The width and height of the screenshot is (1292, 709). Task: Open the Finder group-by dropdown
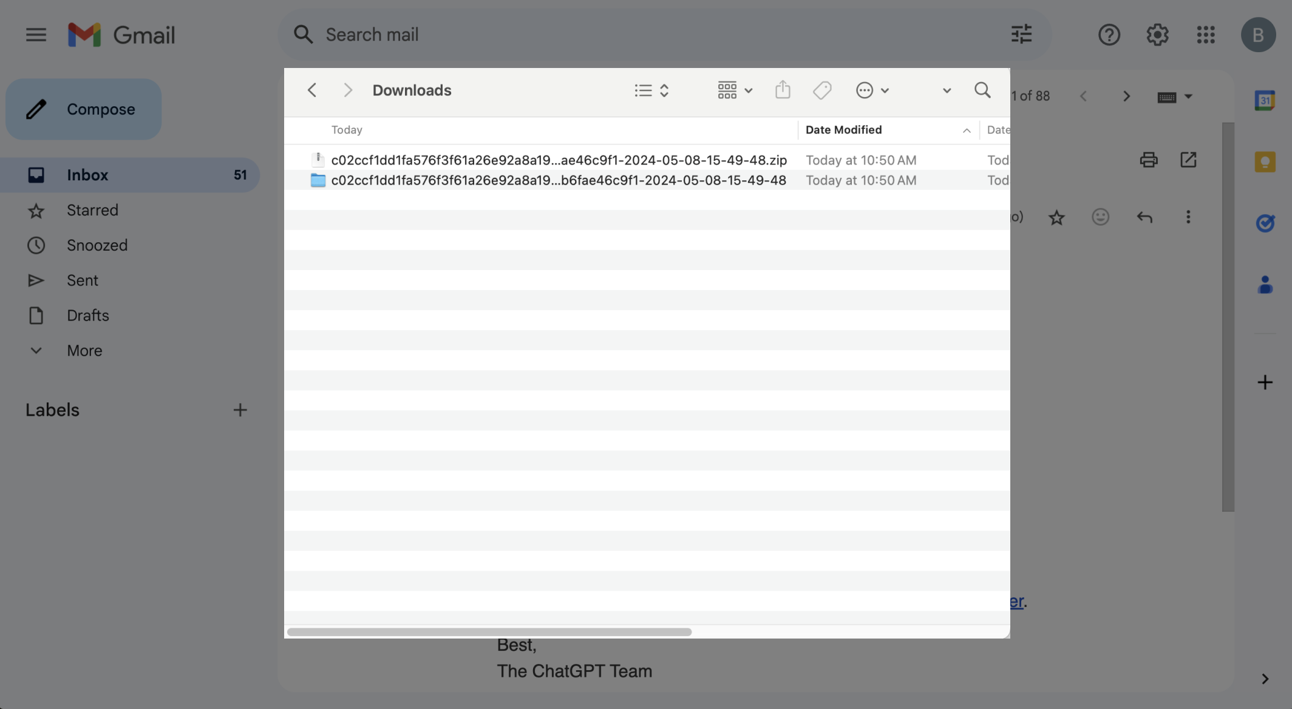[735, 90]
